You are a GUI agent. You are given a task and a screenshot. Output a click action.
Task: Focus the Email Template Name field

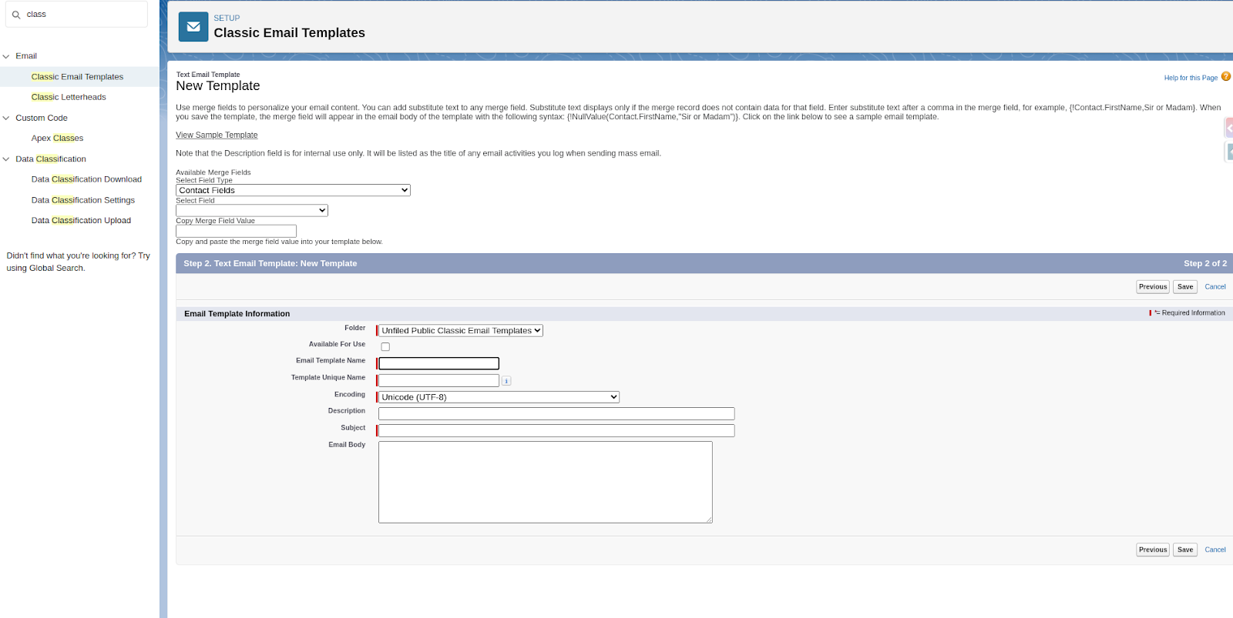[x=438, y=363]
